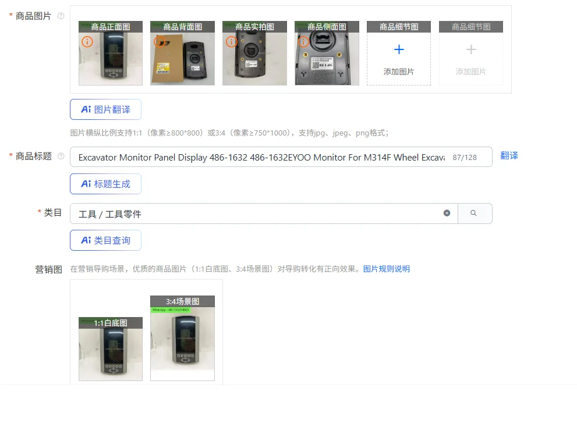577x427 pixels.
Task: Click the 翻译 link next to title
Action: point(509,156)
